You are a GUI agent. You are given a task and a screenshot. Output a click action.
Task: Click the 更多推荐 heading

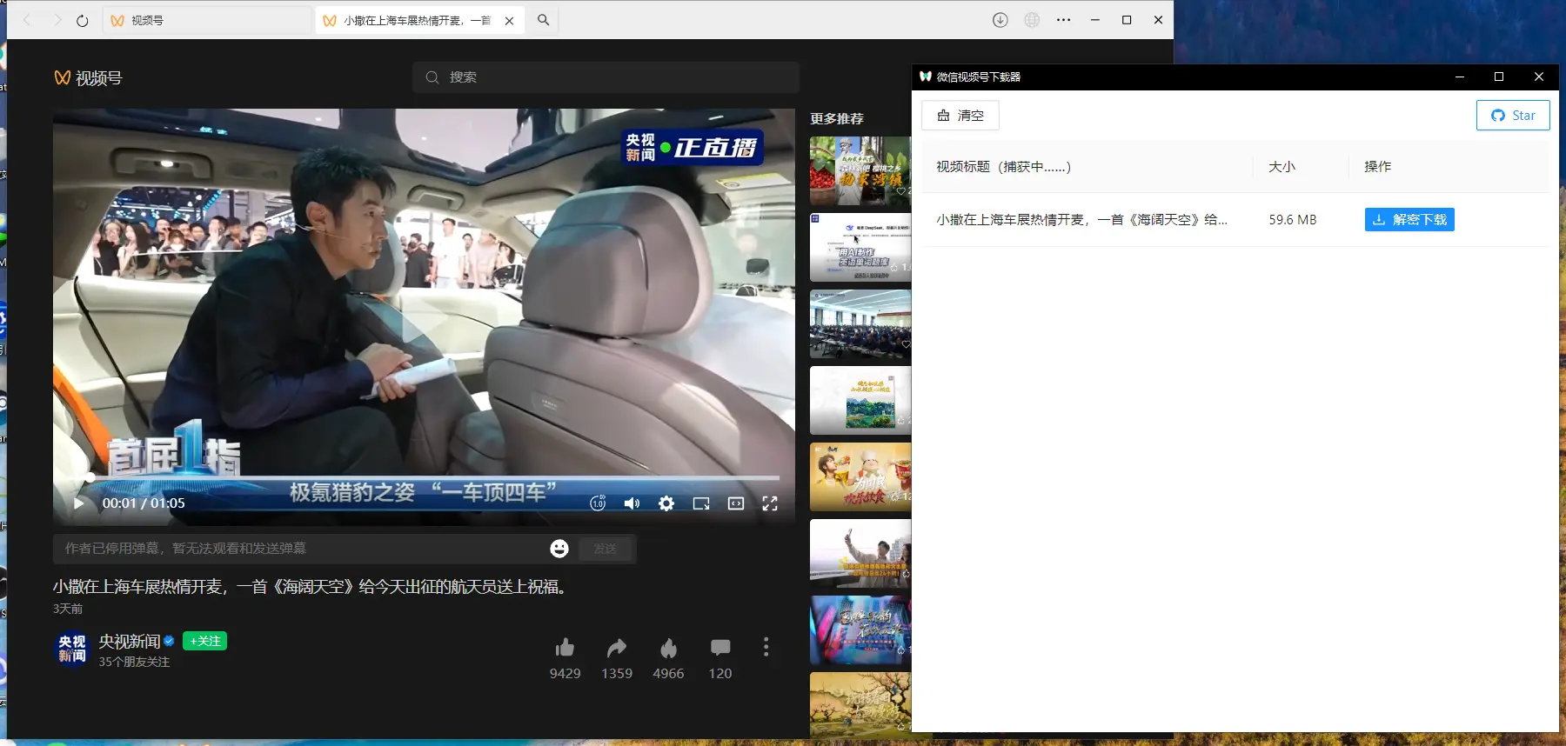[837, 118]
